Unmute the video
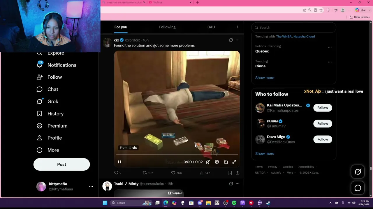 coord(208,162)
